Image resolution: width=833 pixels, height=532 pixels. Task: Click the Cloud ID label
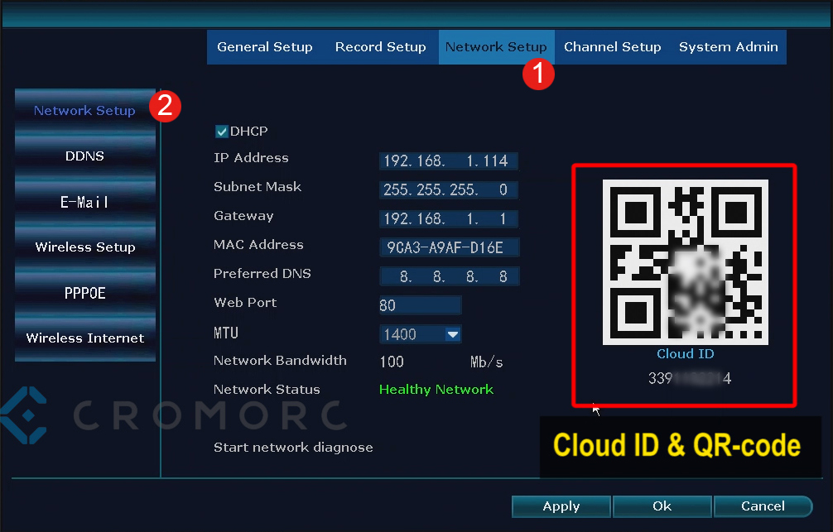click(686, 354)
